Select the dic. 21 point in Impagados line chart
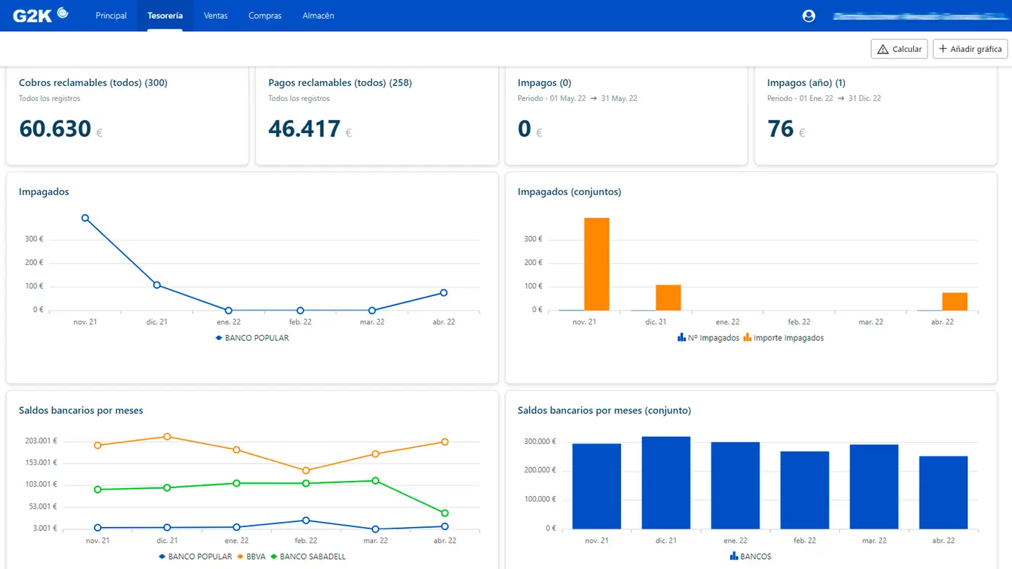Image resolution: width=1012 pixels, height=569 pixels. coord(157,285)
